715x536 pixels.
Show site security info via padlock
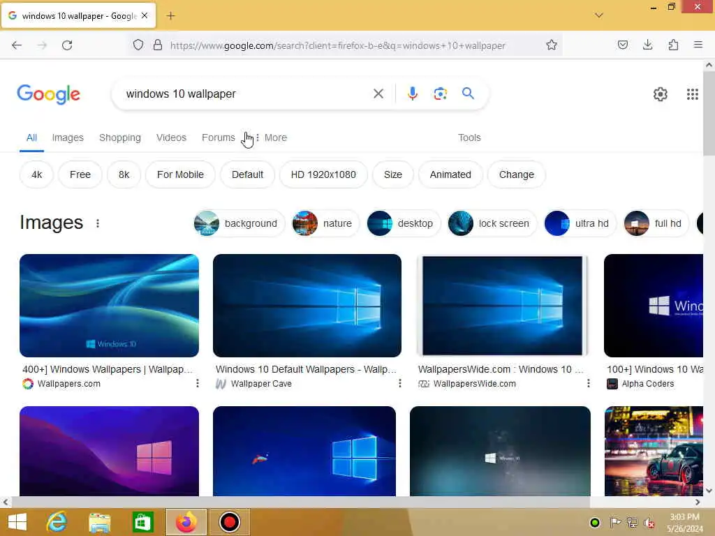(158, 45)
